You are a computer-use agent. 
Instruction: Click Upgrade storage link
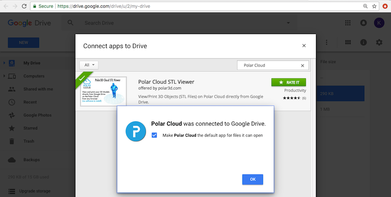point(35,191)
